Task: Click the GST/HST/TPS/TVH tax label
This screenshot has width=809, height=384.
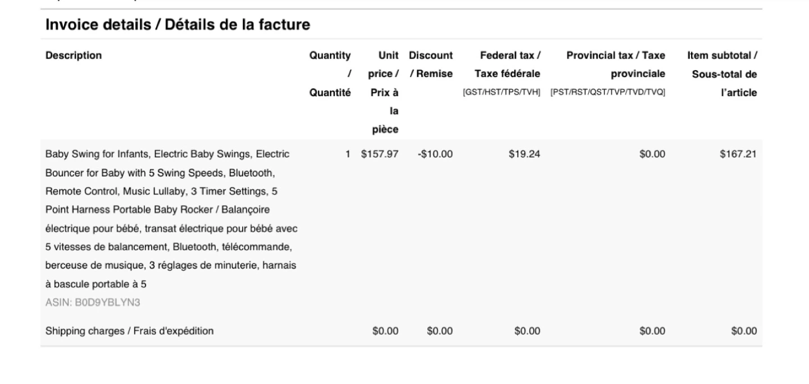Action: point(501,92)
